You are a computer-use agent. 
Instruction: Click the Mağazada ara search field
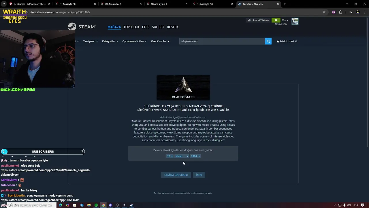click(222, 41)
